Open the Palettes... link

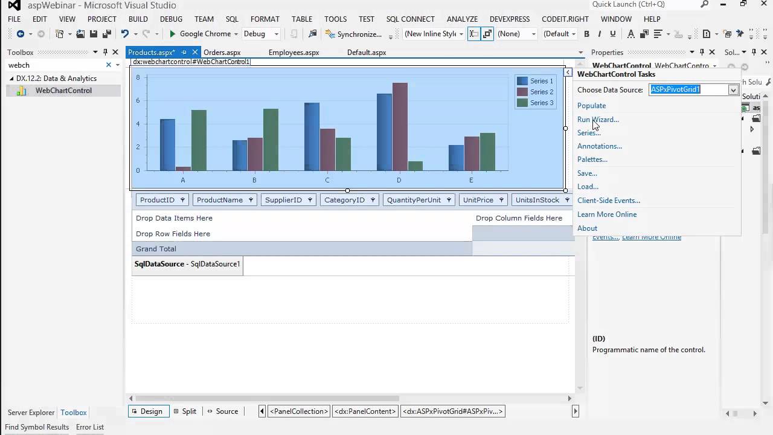pyautogui.click(x=592, y=159)
